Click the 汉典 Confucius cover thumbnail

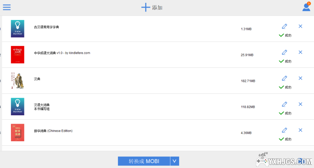[x=18, y=81]
